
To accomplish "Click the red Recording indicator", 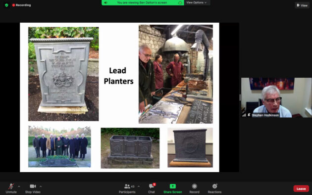I will (21, 5).
